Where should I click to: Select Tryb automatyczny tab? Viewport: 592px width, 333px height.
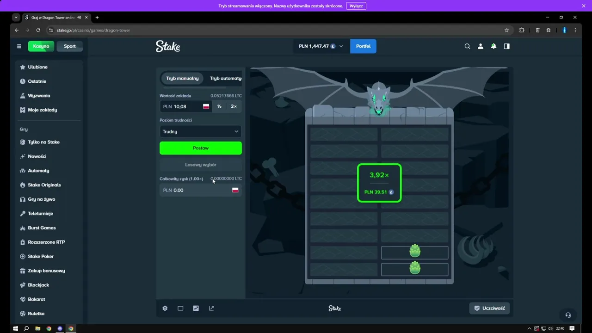click(x=225, y=79)
